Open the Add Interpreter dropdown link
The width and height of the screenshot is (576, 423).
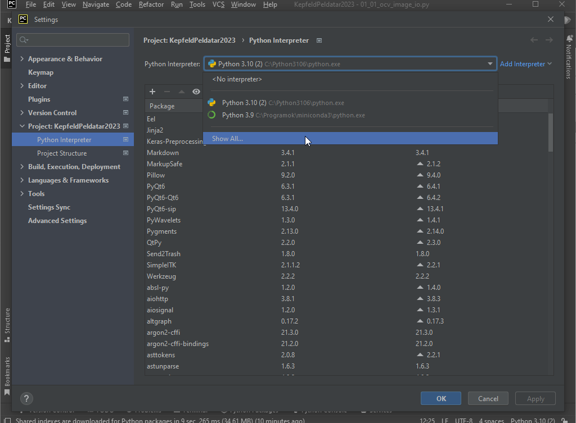tap(526, 64)
